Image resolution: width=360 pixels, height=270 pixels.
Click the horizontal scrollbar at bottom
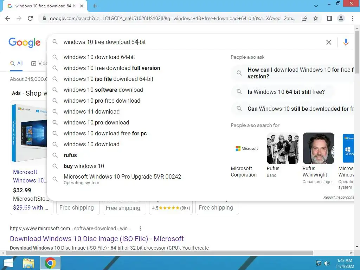coord(160,253)
